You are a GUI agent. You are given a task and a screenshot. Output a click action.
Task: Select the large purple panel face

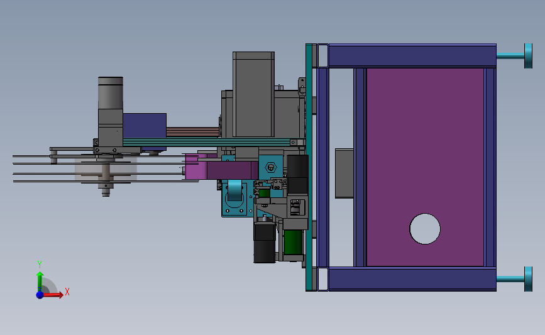coord(425,167)
